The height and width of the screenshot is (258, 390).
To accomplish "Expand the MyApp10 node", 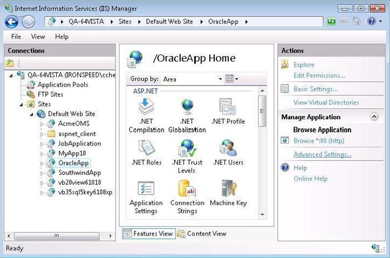I will pos(42,154).
